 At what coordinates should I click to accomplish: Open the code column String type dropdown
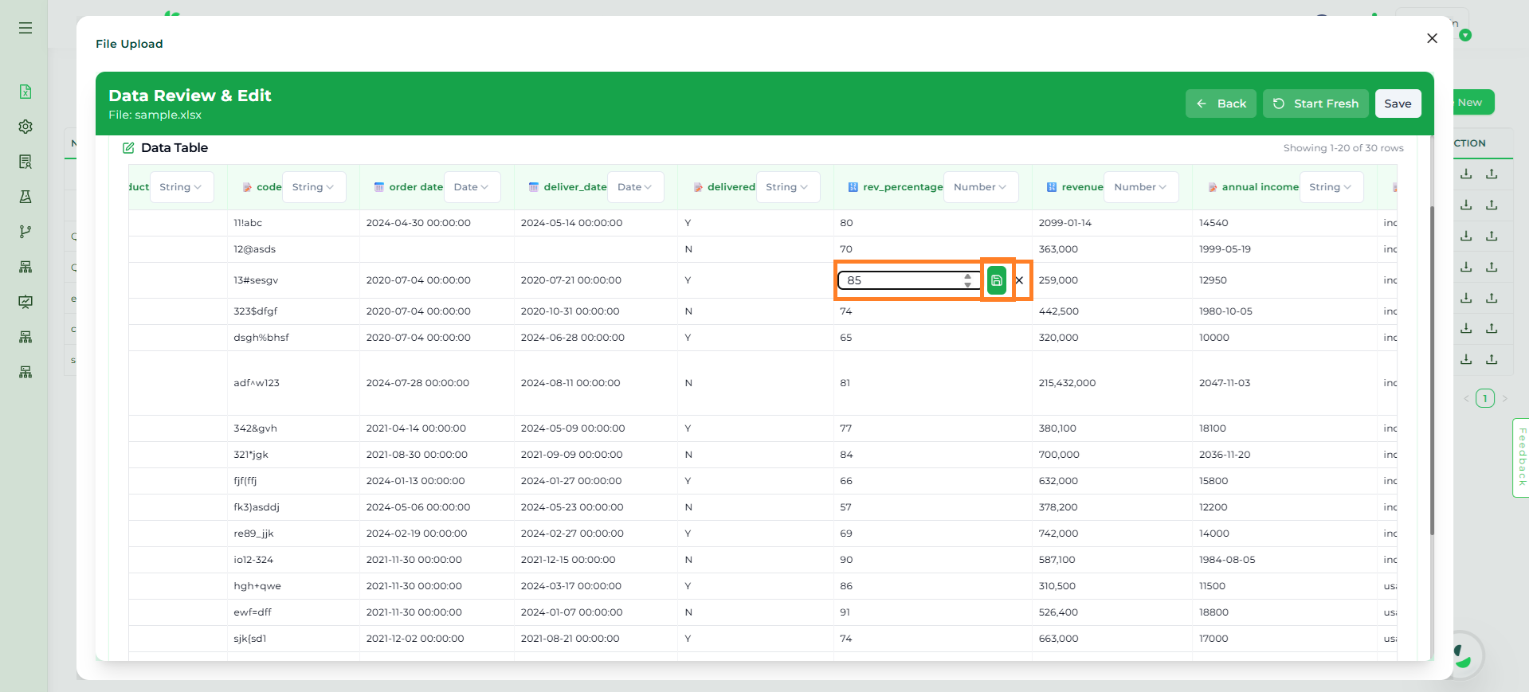313,187
